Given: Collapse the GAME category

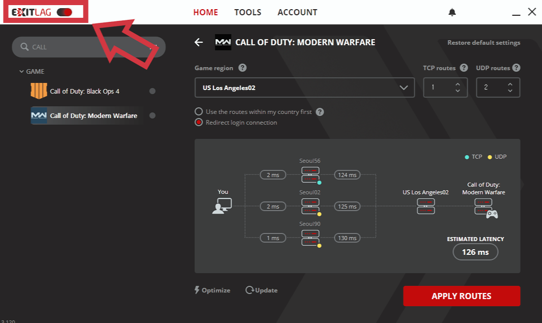Looking at the screenshot, I should (21, 72).
